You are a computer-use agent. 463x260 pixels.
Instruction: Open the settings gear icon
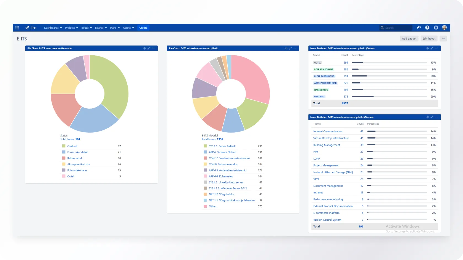click(x=436, y=28)
